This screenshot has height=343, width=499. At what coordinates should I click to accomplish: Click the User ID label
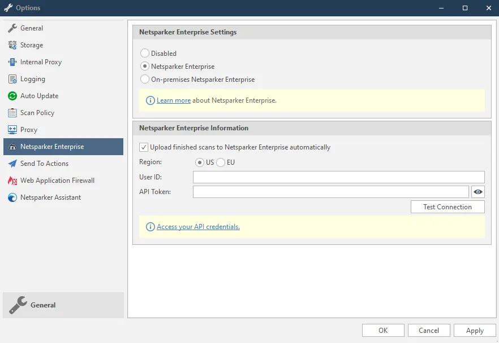(150, 177)
